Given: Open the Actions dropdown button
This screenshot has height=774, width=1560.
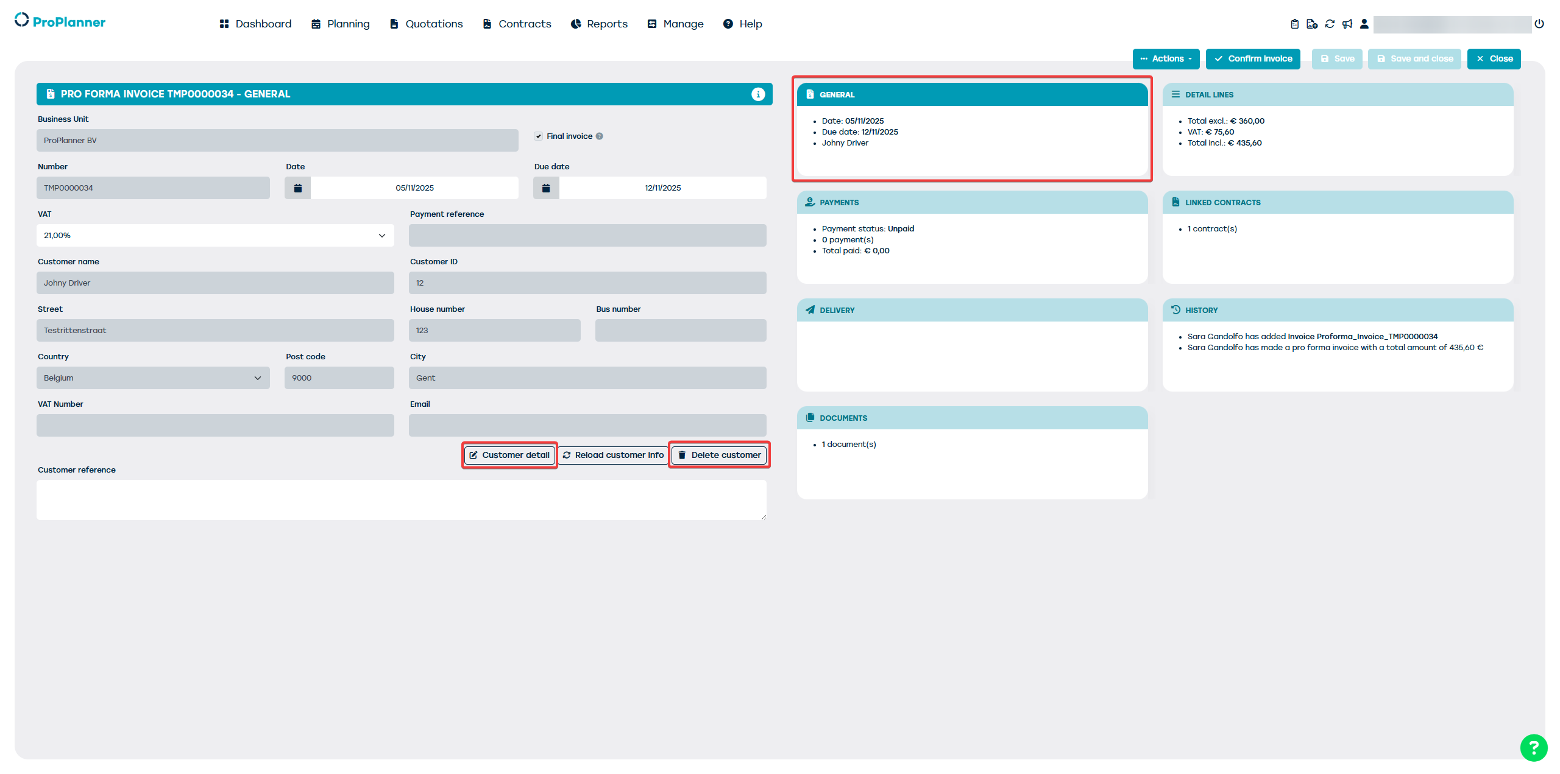Looking at the screenshot, I should (x=1166, y=58).
